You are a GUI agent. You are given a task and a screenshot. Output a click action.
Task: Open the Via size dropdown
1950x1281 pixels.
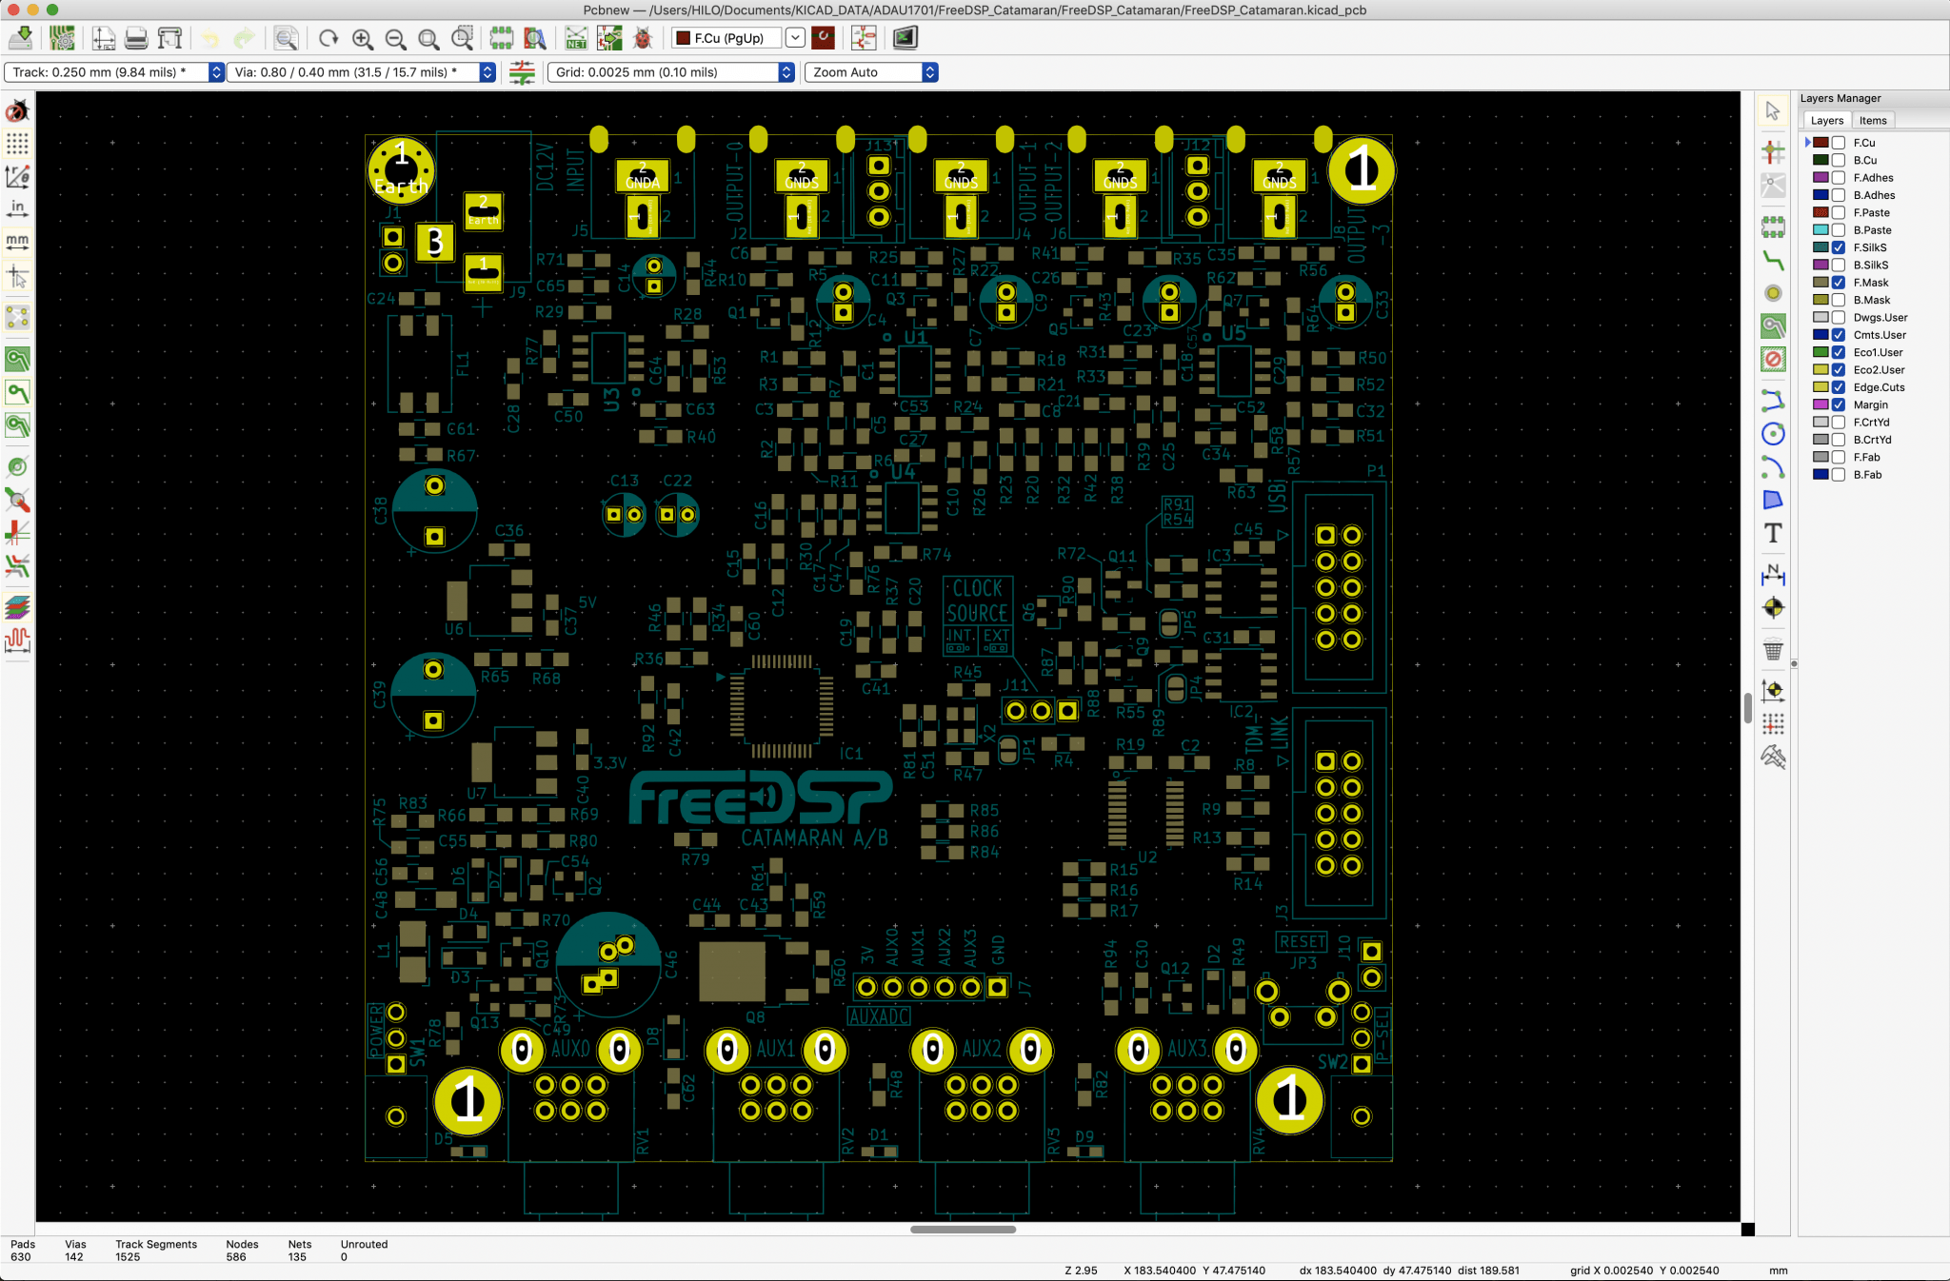361,72
